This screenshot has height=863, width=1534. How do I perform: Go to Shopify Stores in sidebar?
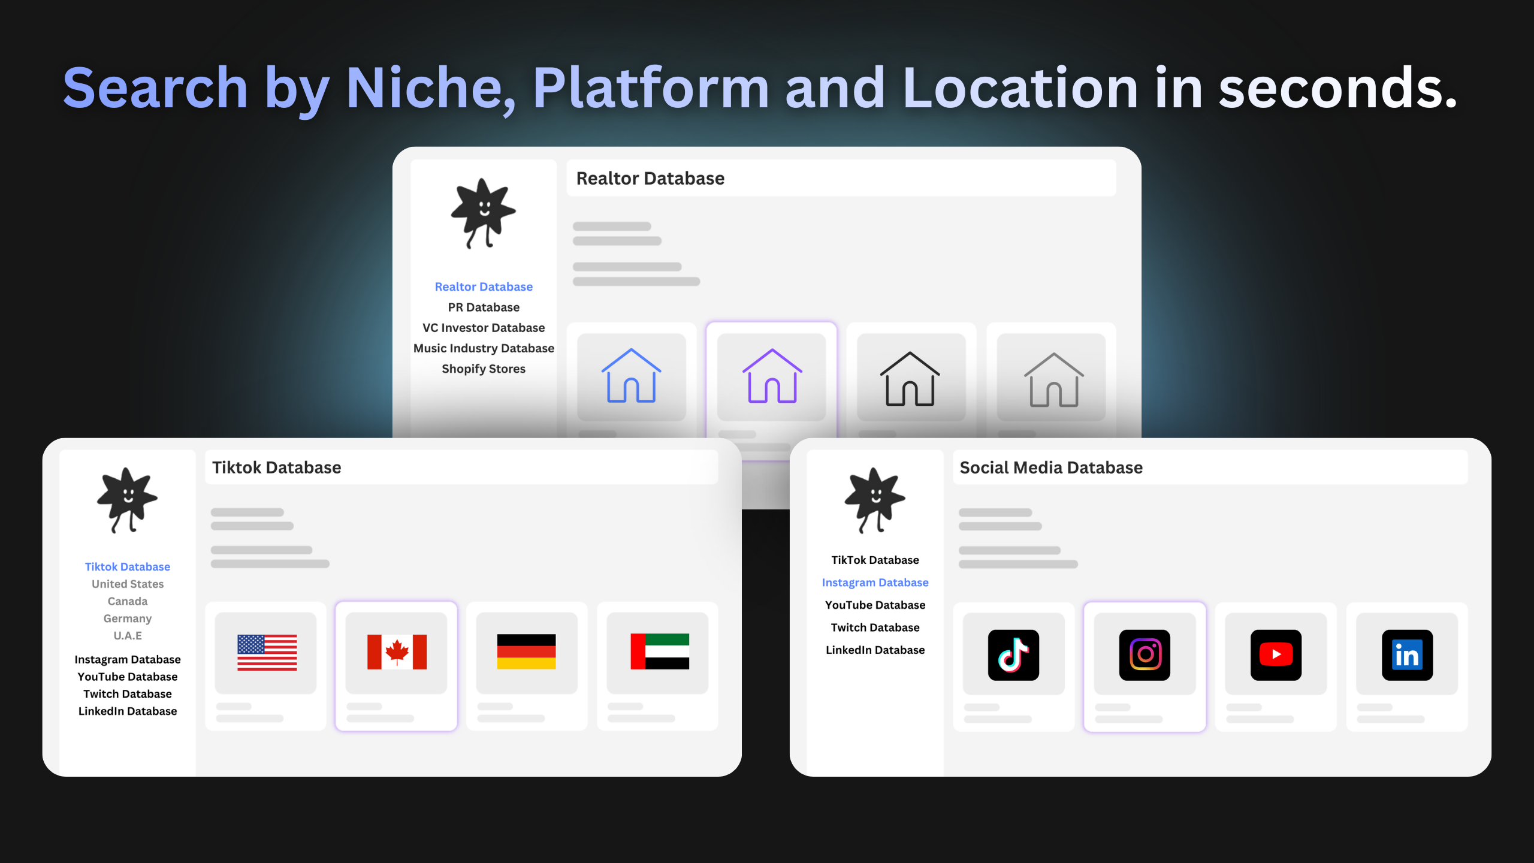[484, 369]
